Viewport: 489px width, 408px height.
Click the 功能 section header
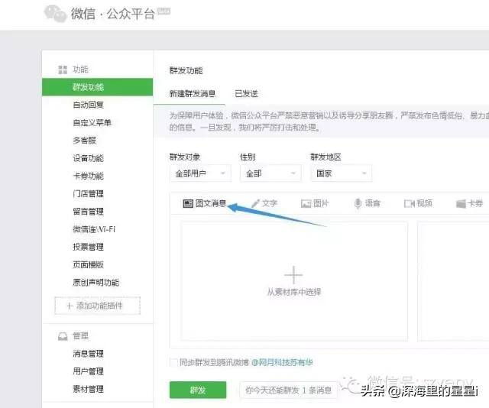point(80,70)
